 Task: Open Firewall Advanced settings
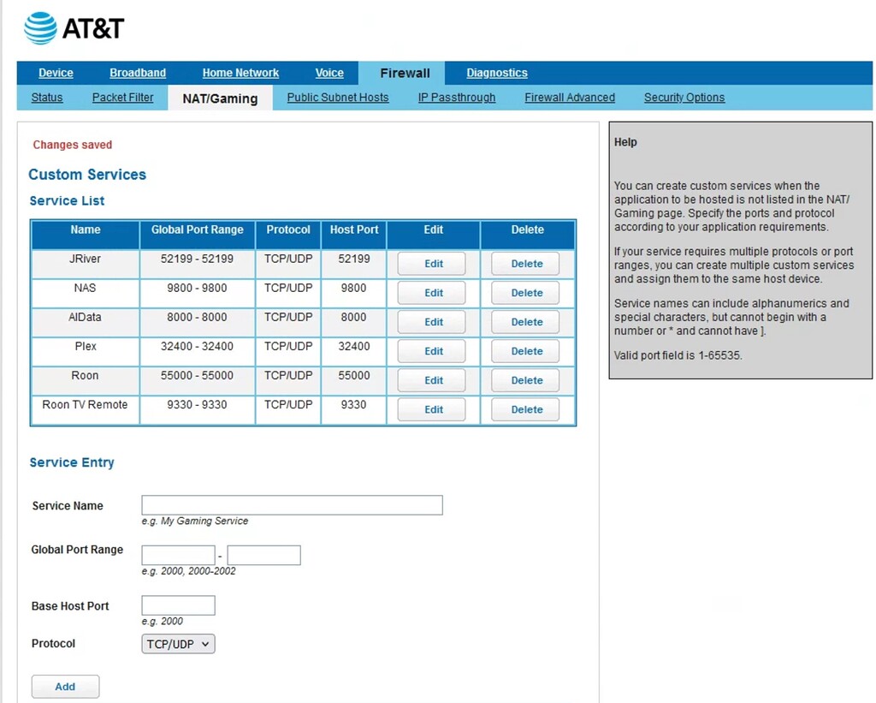coord(570,98)
